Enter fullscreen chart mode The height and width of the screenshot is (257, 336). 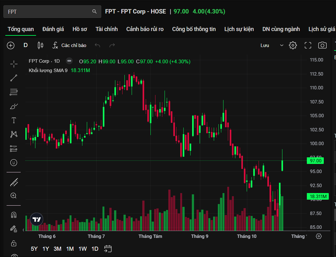coord(308,45)
